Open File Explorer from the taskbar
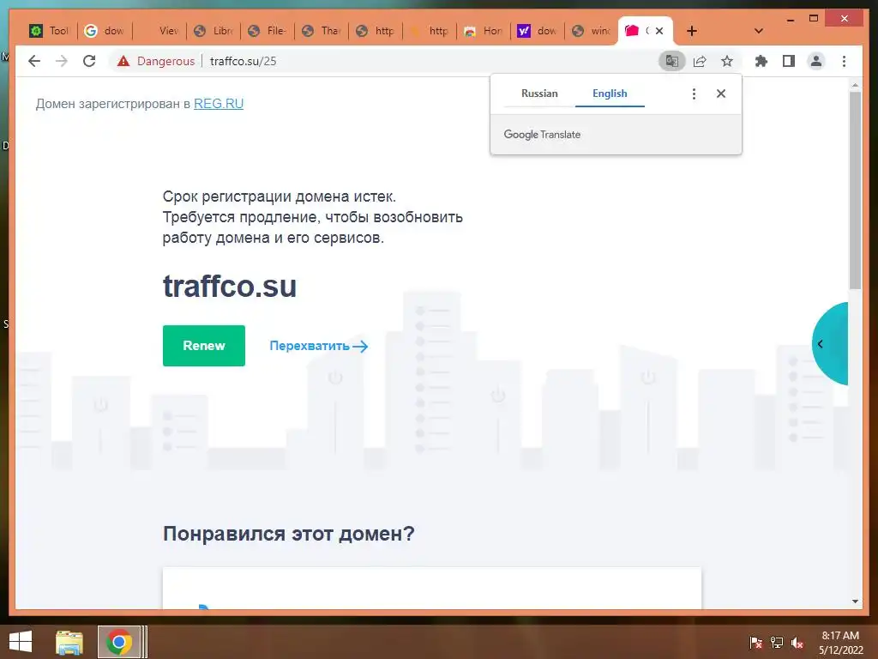Viewport: 878px width, 659px height. (x=69, y=642)
